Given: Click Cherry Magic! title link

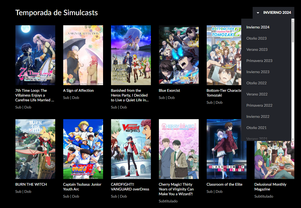Looking at the screenshot, I should click(176, 189).
